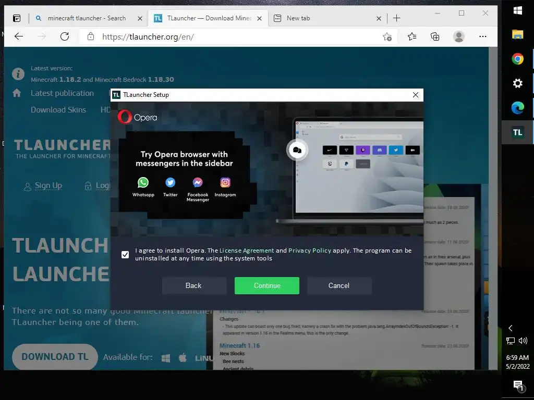Open notification center icon

click(518, 385)
